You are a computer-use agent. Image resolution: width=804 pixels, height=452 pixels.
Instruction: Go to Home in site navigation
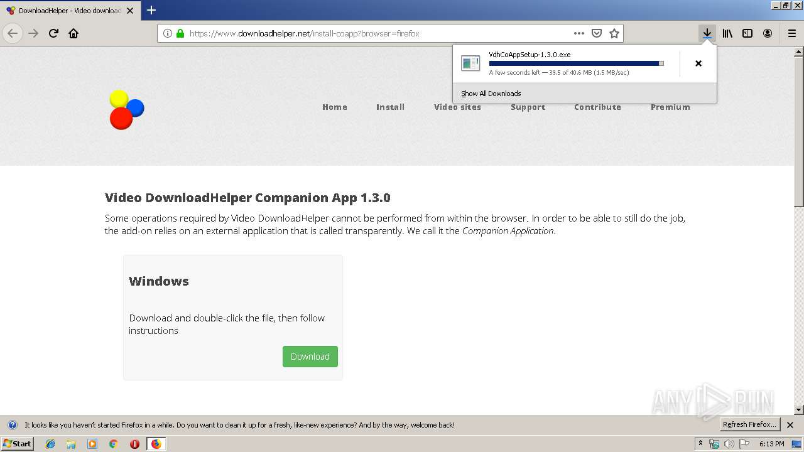coord(335,107)
